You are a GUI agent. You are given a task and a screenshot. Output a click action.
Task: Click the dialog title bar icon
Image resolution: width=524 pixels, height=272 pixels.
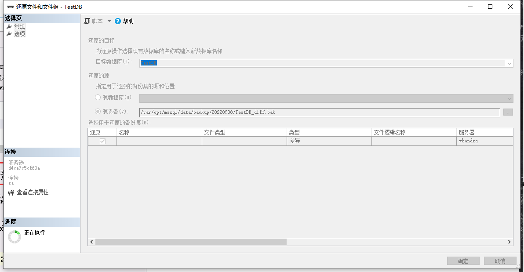point(11,7)
